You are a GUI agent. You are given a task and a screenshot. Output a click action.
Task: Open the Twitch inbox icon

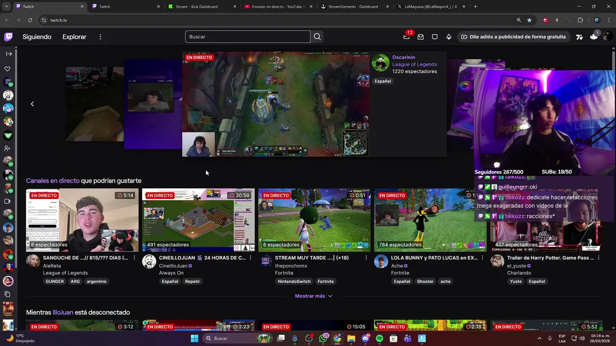(421, 37)
